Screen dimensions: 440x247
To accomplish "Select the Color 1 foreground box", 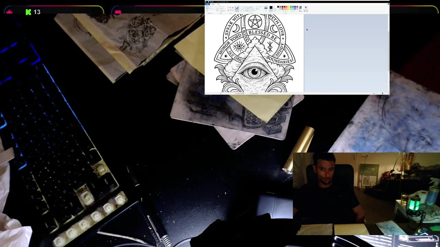I will click(x=271, y=9).
